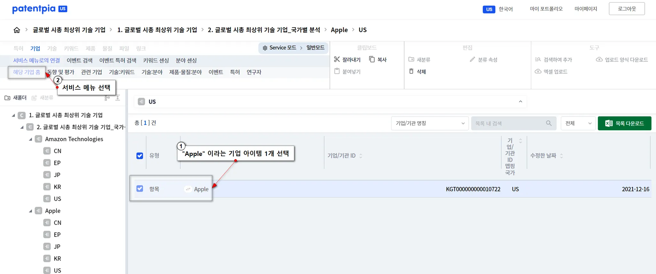Image resolution: width=656 pixels, height=274 pixels.
Task: Click the 새폴더 folder icon above the tree
Action: click(x=7, y=98)
